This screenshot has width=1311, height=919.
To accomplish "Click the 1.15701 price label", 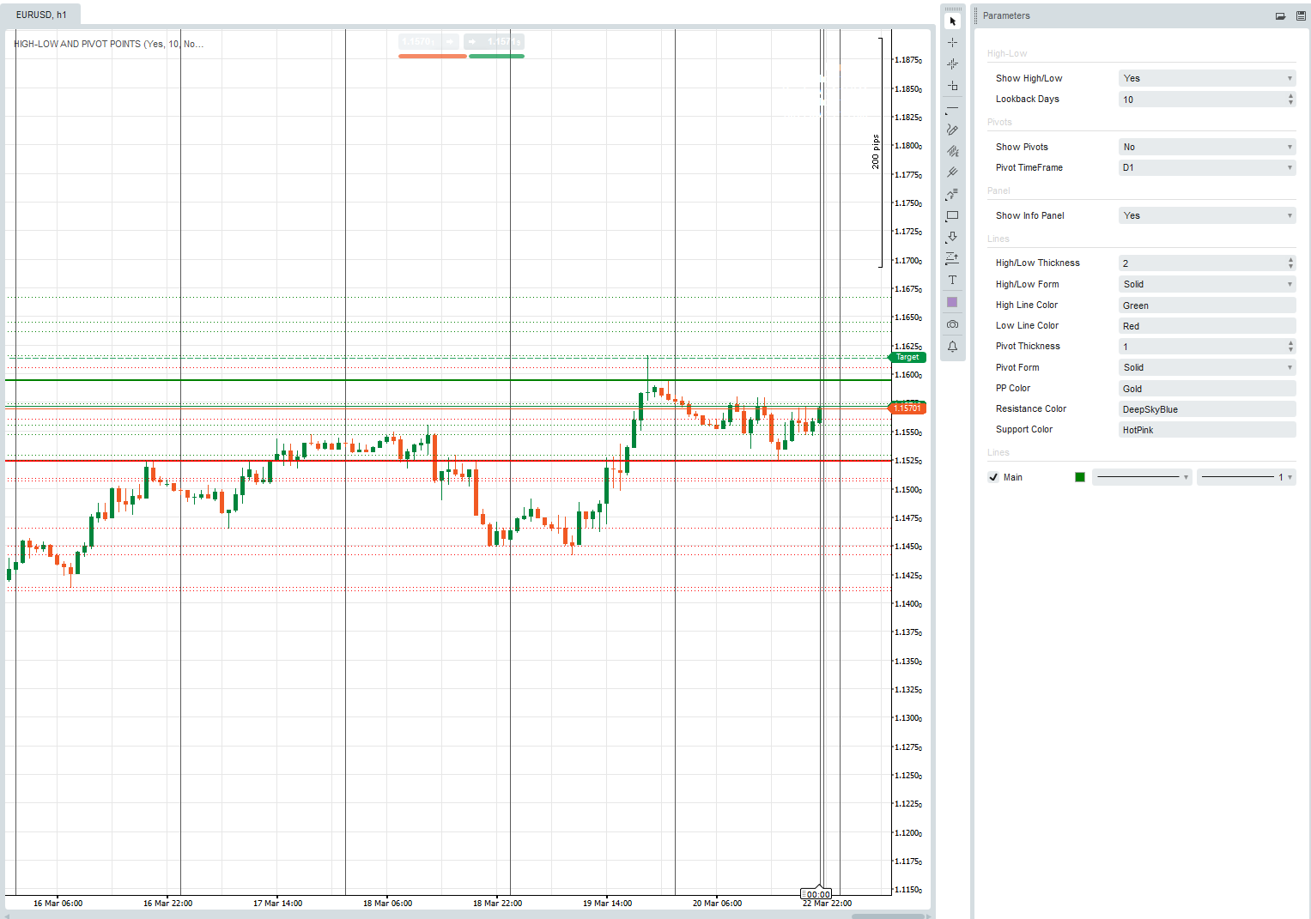I will tap(907, 408).
